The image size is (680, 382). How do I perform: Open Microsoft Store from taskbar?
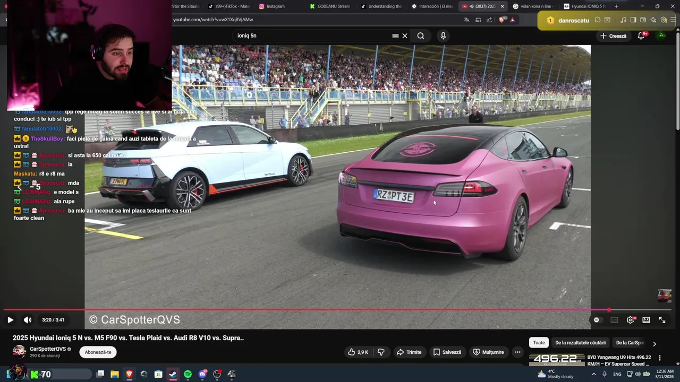pos(158,374)
